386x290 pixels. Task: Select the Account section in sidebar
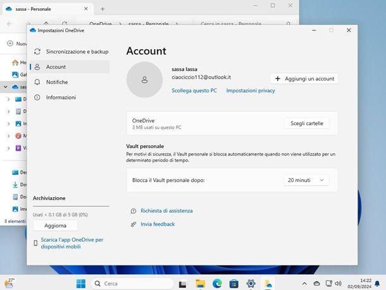(70, 67)
